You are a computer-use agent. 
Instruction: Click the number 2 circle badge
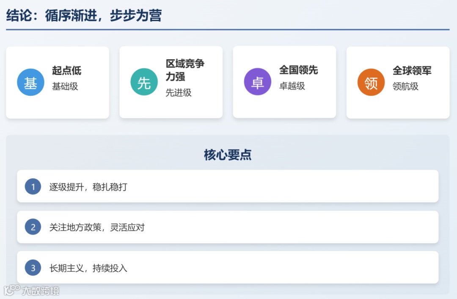(x=33, y=227)
